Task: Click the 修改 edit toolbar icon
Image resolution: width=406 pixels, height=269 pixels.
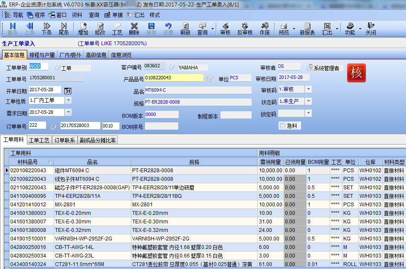Action: 100,29
